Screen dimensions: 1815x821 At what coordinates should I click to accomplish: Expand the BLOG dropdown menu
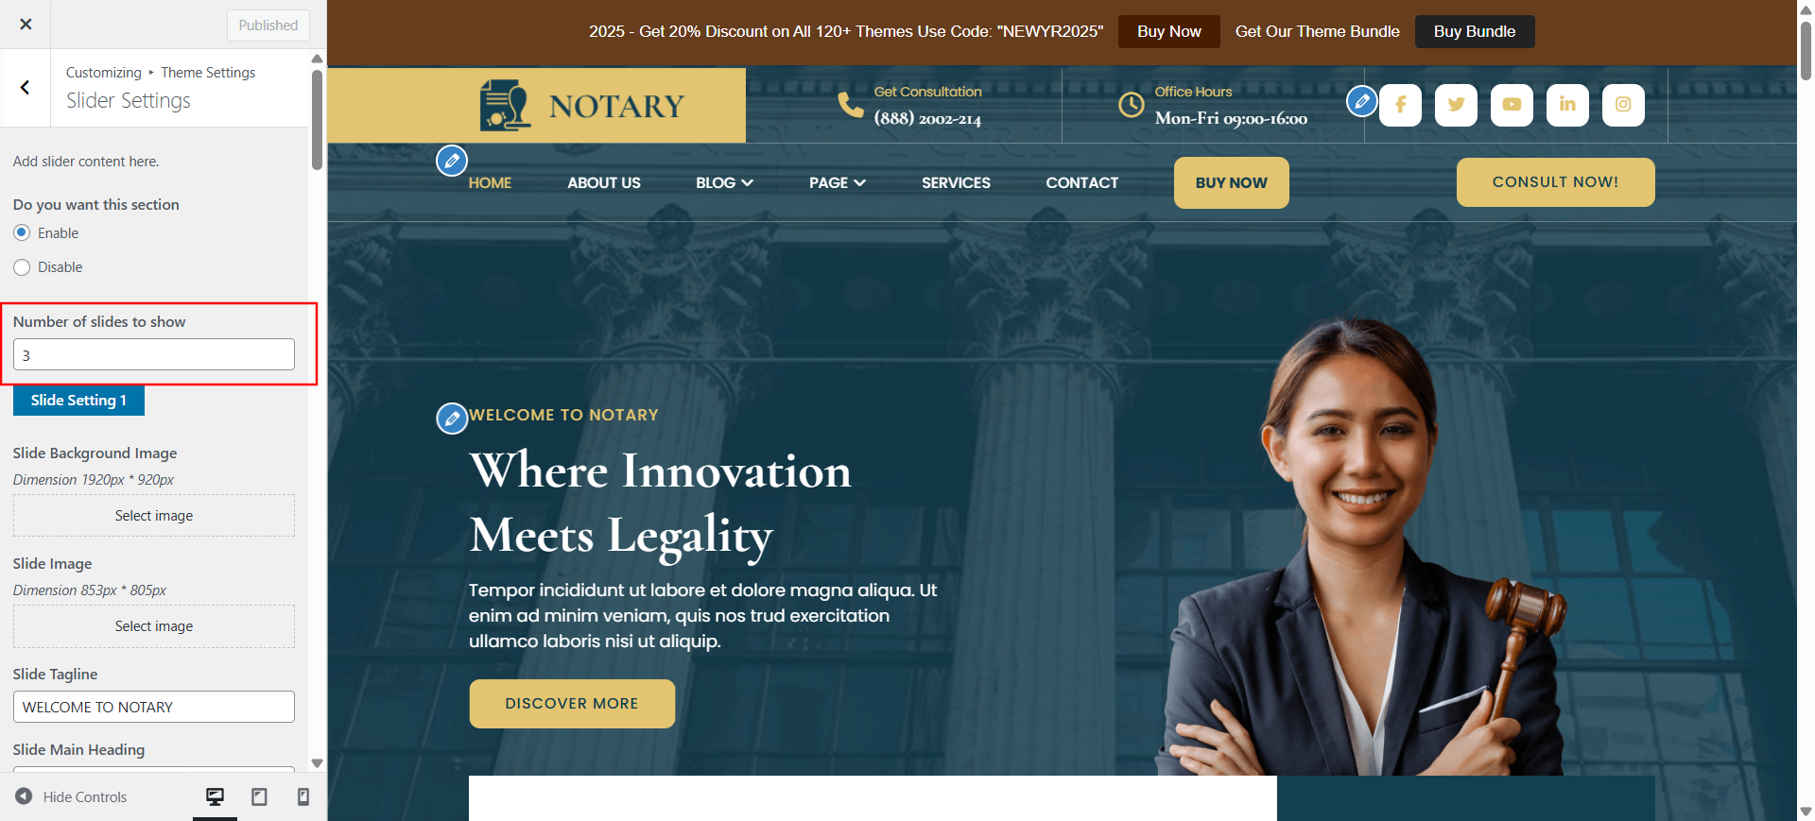(724, 183)
